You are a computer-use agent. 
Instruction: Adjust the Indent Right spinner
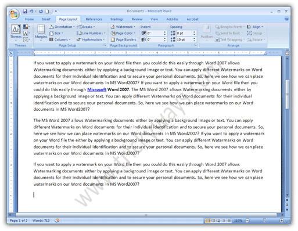pos(165,39)
